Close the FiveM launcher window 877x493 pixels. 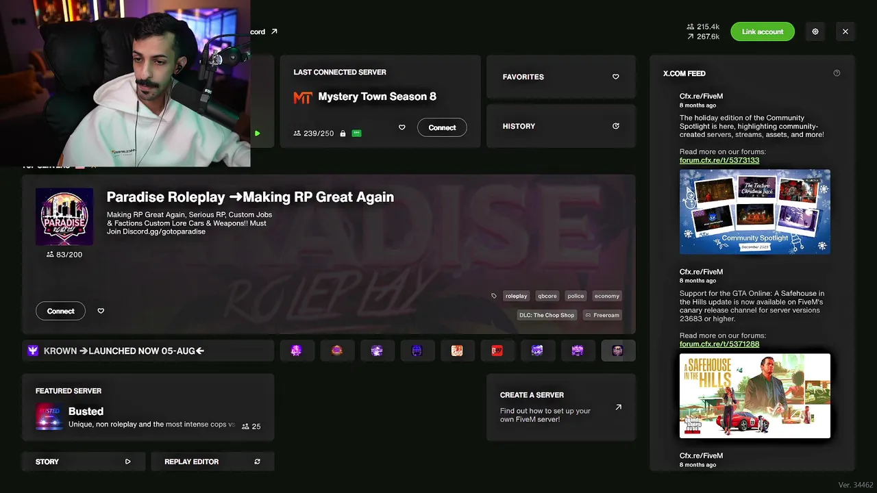[x=845, y=31]
